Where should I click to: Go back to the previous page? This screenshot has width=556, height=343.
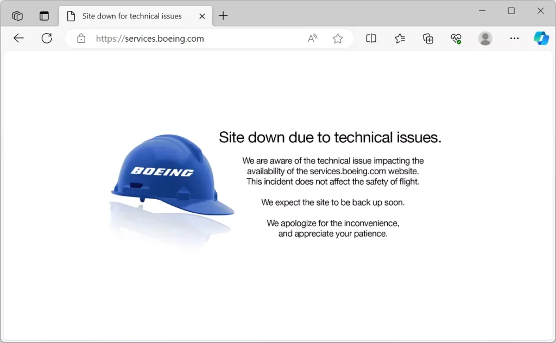[x=18, y=38]
